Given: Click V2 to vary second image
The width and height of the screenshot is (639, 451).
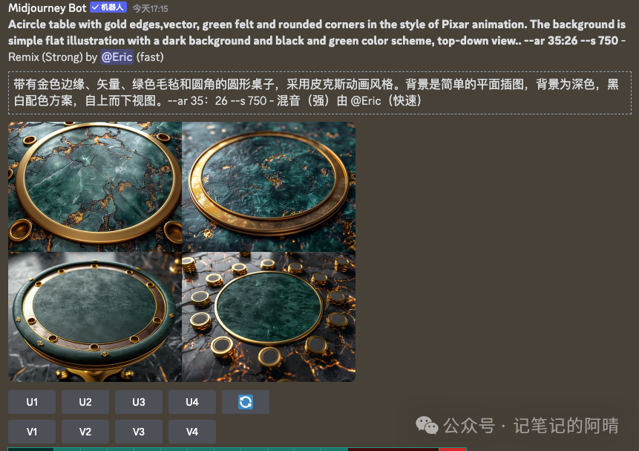Looking at the screenshot, I should [x=85, y=432].
